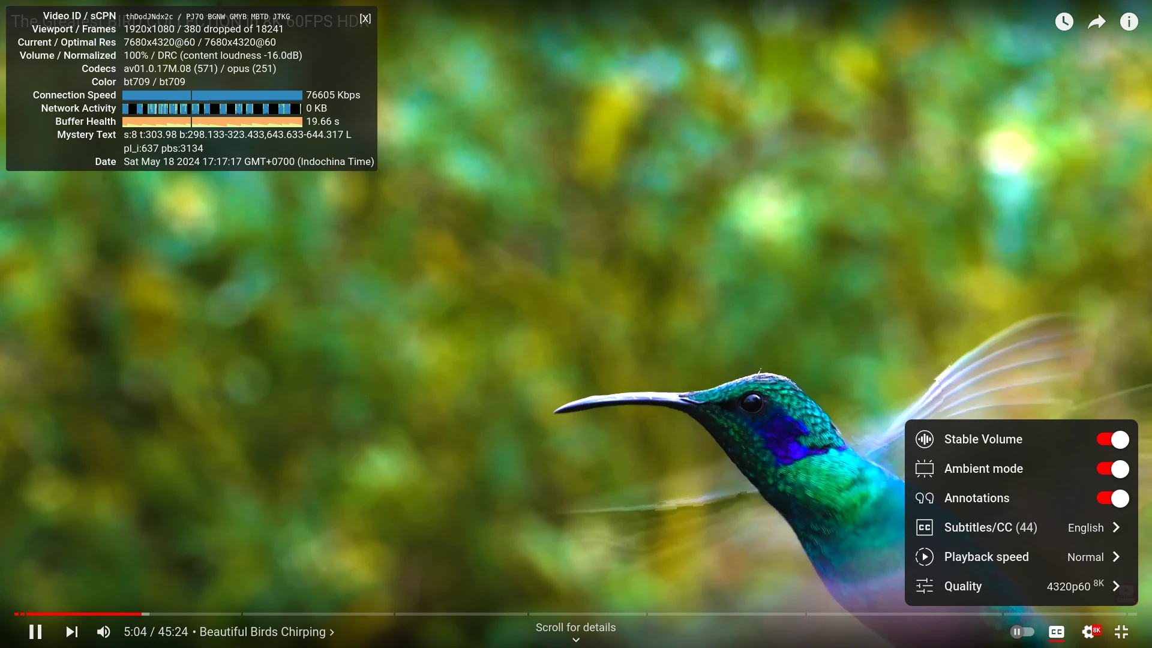Click Scroll for details
1152x648 pixels.
575,628
